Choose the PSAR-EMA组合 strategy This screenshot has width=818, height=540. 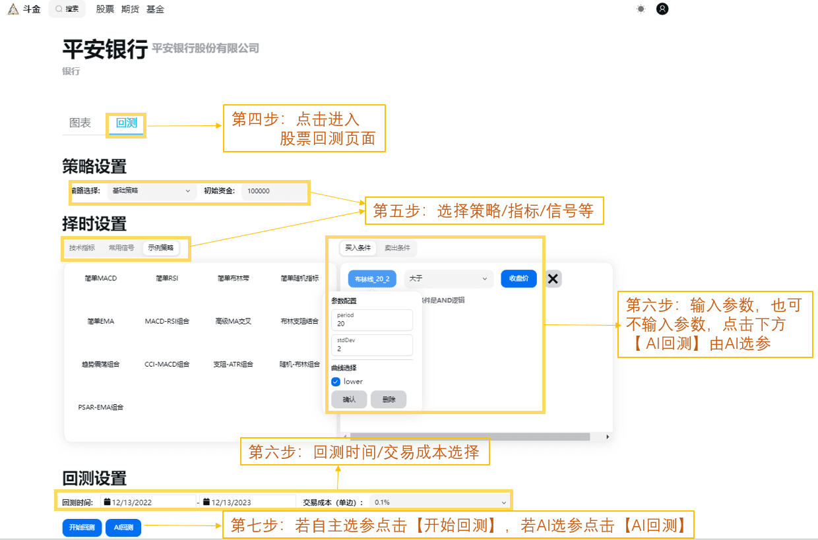pos(101,407)
